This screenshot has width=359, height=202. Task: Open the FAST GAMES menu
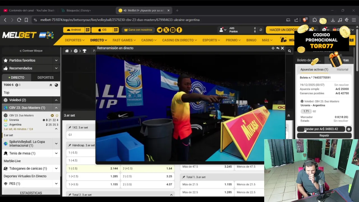(x=124, y=40)
